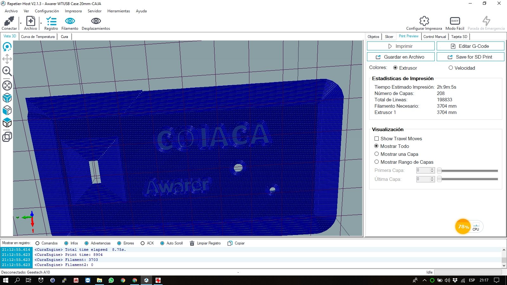Open the Archivo load file icon

(x=30, y=21)
